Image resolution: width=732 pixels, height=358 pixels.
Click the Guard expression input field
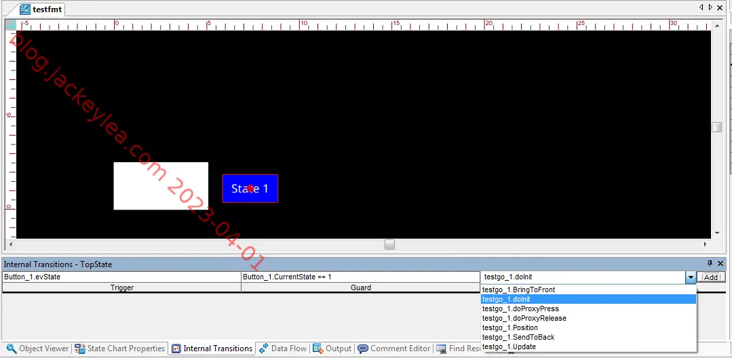[x=360, y=277]
